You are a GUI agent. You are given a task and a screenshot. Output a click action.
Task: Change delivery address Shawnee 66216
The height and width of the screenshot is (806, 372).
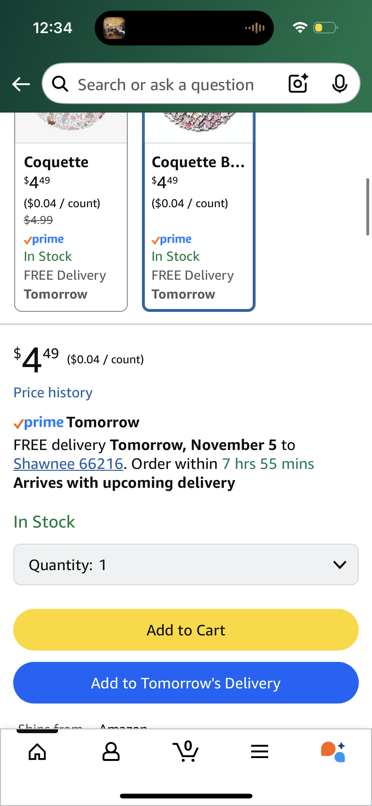pyautogui.click(x=68, y=464)
